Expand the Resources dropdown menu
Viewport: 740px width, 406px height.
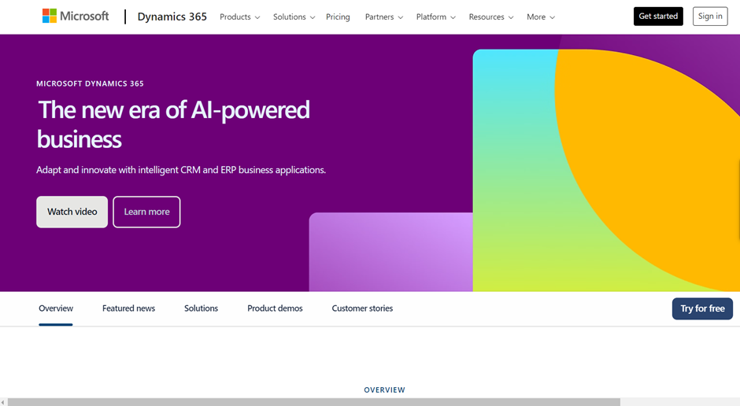pos(490,17)
